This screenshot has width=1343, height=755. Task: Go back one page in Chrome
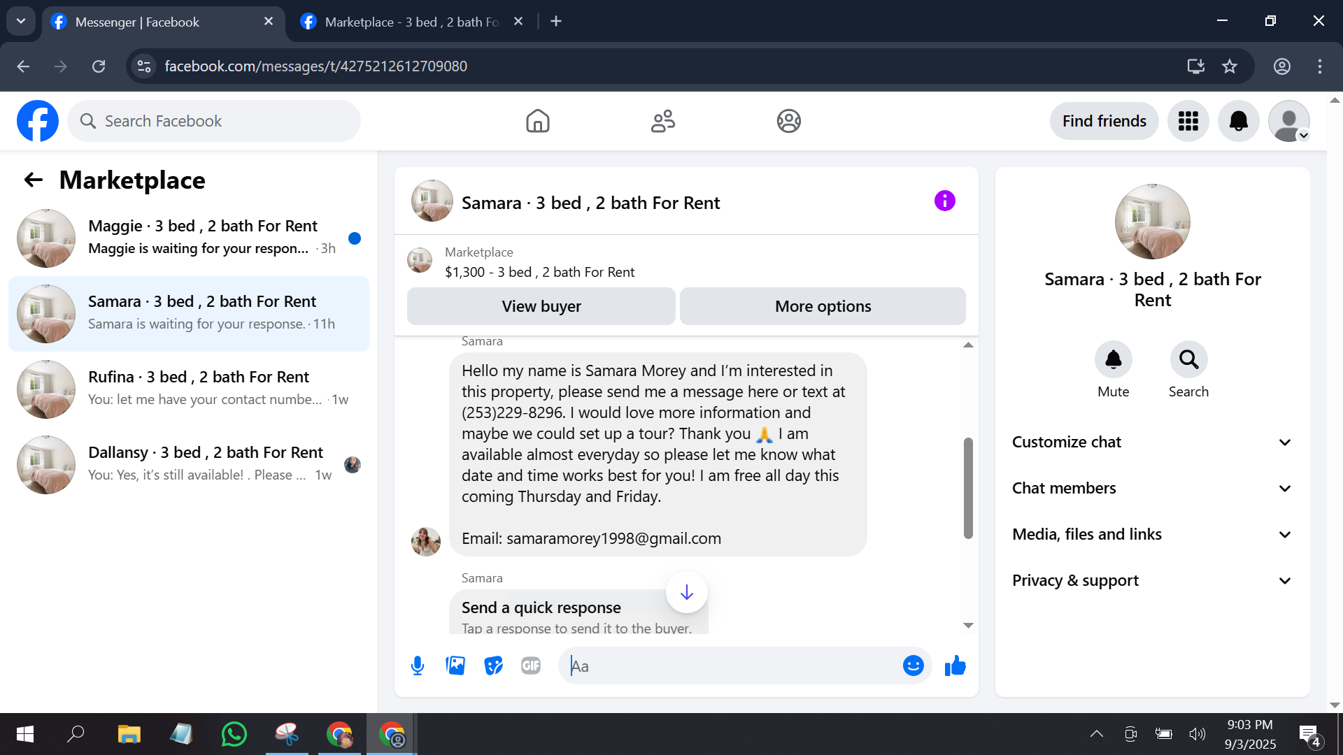(23, 66)
